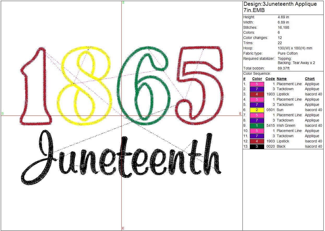
Task: Click the Lipstick swatch in row 12
Action: [x=257, y=141]
